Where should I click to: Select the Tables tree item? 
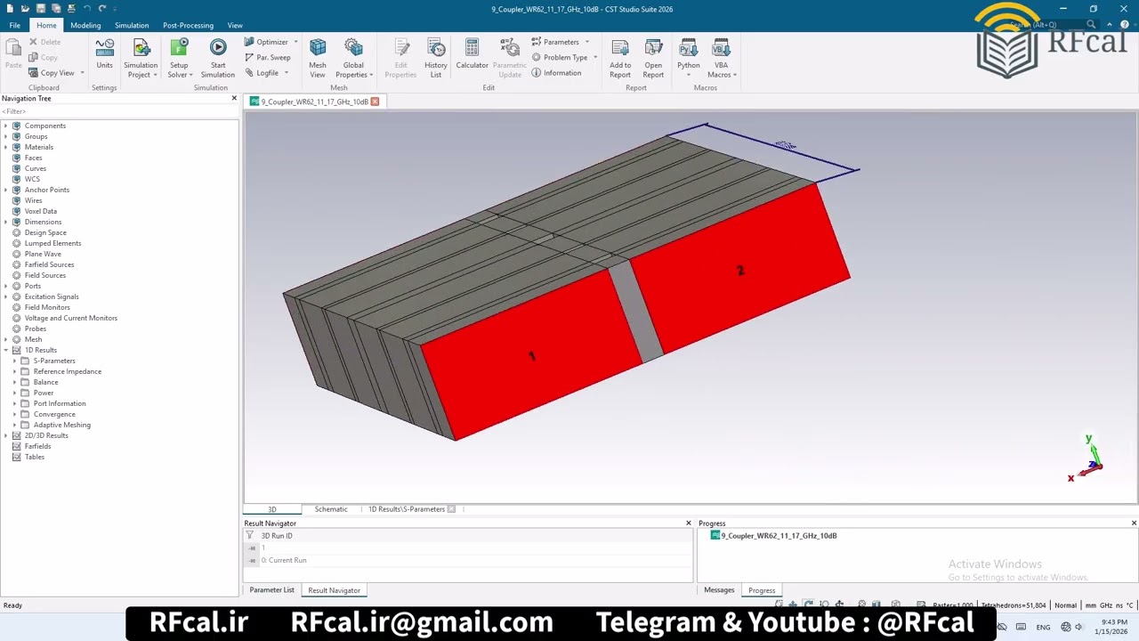35,457
